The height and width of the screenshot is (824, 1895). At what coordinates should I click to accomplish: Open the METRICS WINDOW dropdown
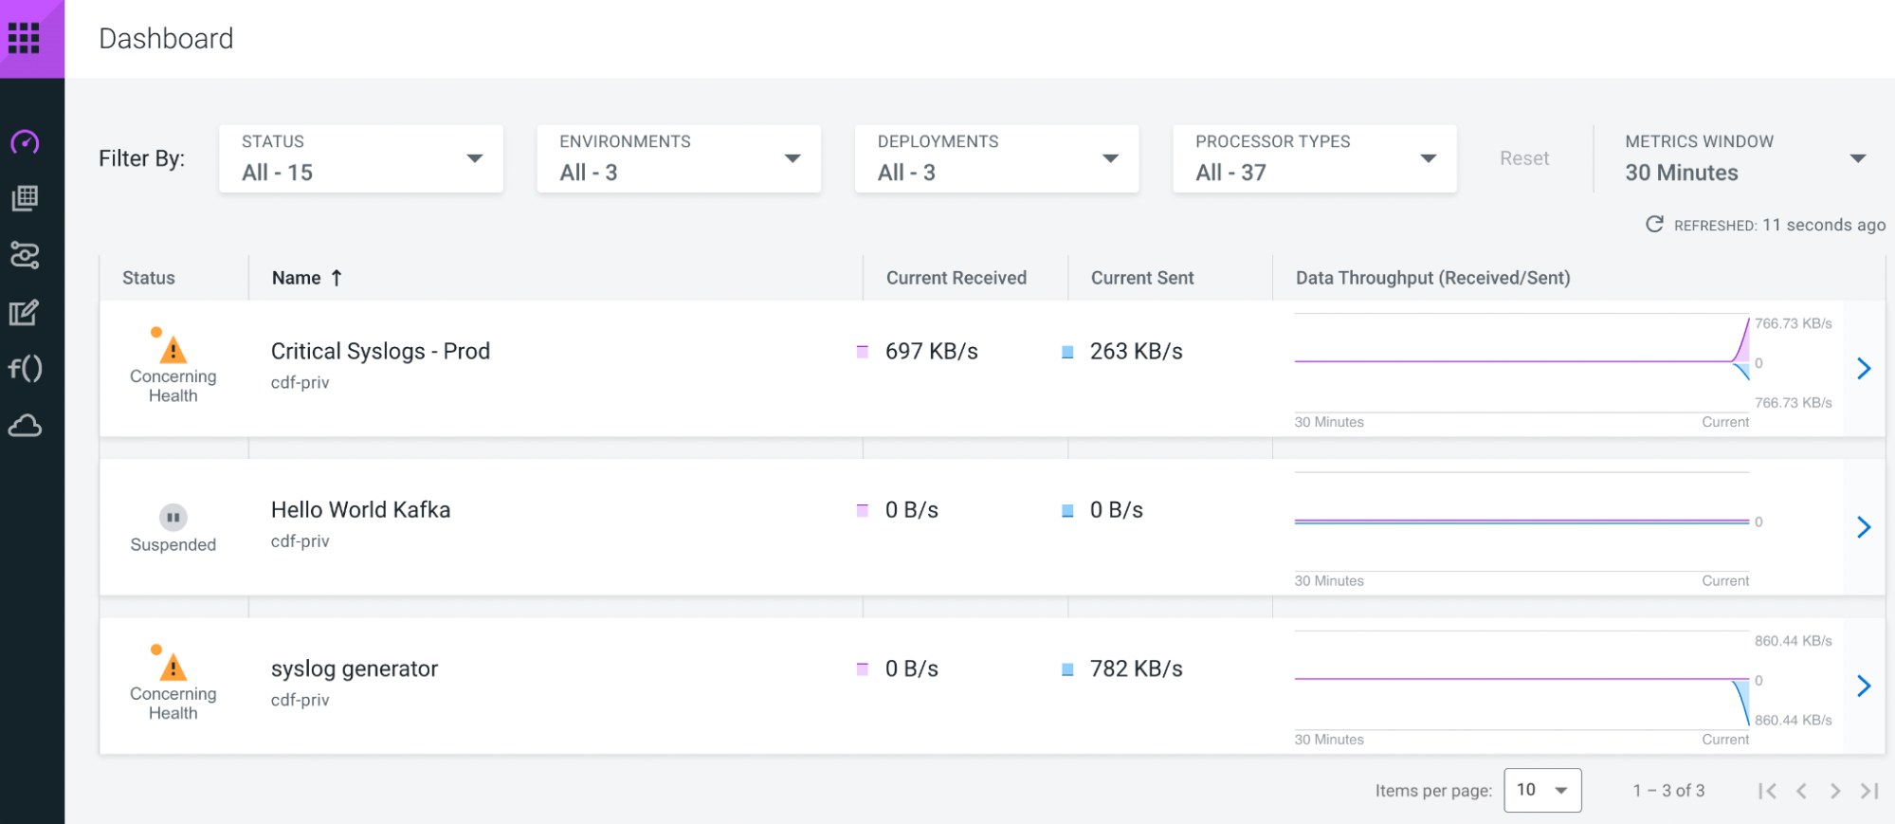(1744, 158)
